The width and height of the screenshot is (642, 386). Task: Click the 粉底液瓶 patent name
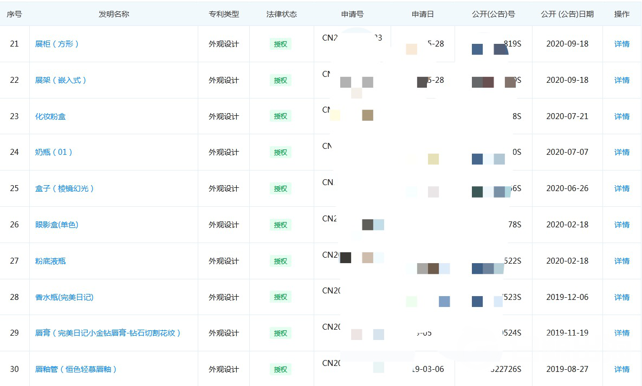click(x=50, y=261)
